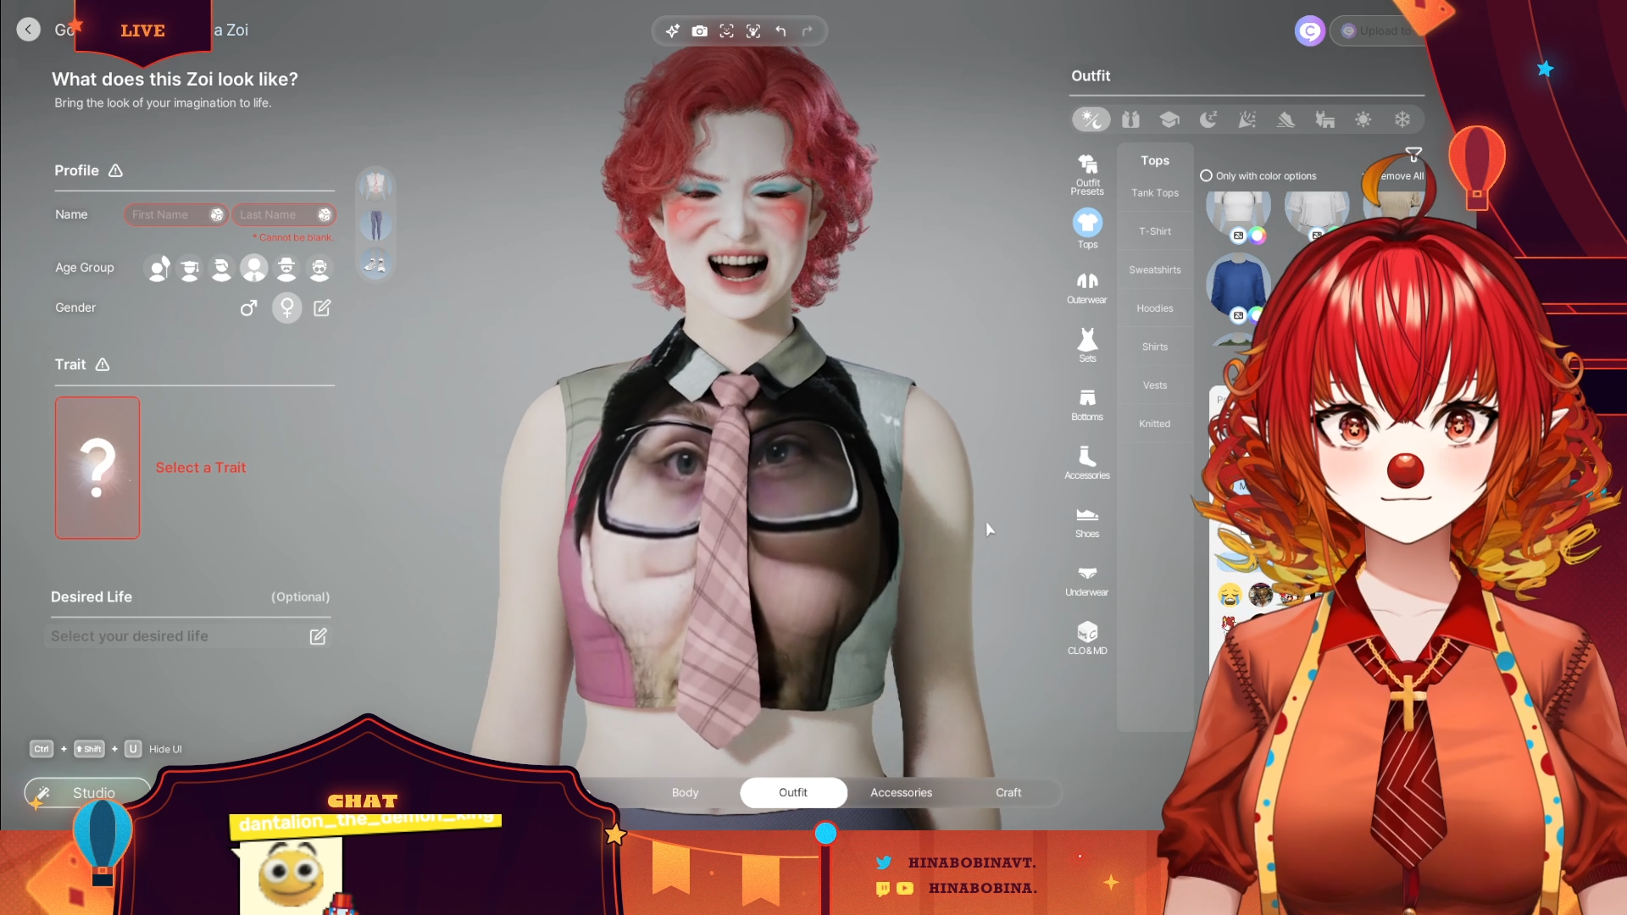Click the redo arrow in top toolbar
The width and height of the screenshot is (1627, 915).
click(x=808, y=31)
